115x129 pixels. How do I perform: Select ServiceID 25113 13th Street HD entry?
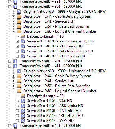click(55, 116)
